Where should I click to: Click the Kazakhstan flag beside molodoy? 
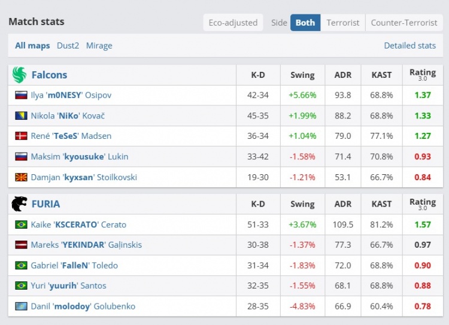point(21,306)
